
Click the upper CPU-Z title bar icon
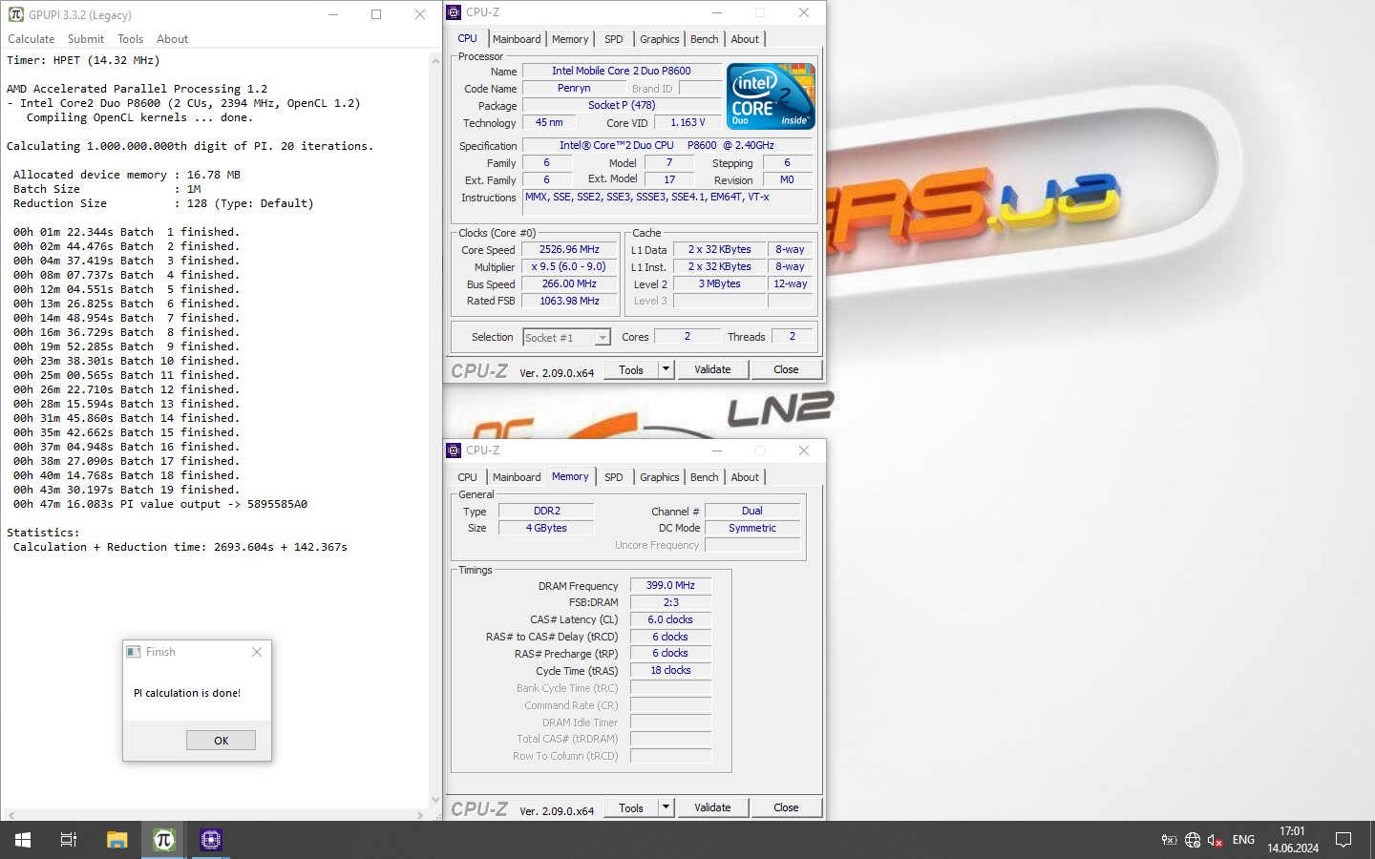point(454,12)
